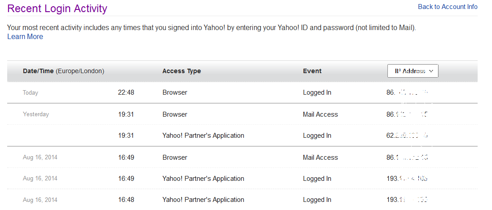Expand the IP Address dropdown

(413, 71)
